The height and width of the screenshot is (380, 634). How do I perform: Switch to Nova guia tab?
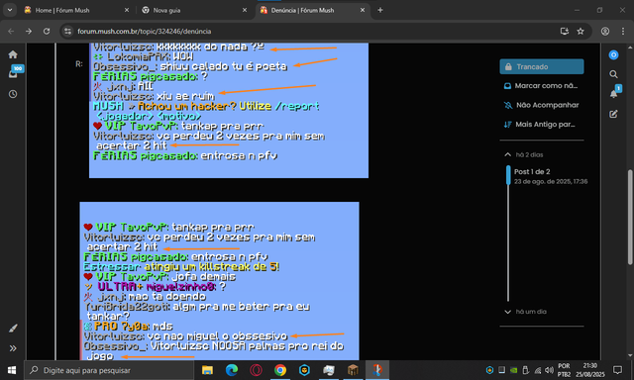pyautogui.click(x=194, y=10)
